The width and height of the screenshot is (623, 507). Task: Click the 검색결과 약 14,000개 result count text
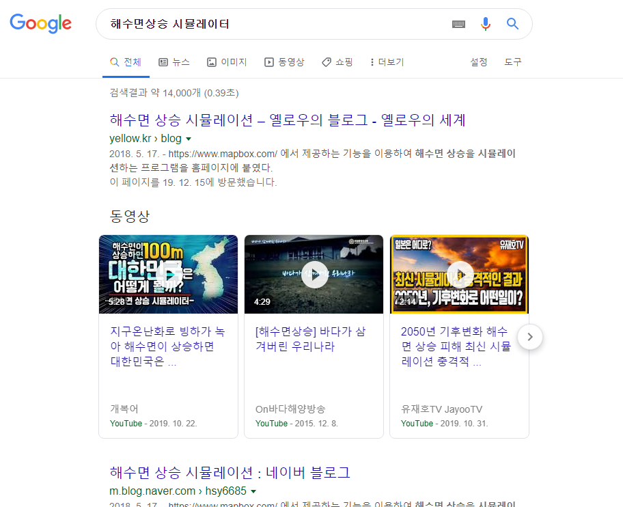tap(174, 92)
